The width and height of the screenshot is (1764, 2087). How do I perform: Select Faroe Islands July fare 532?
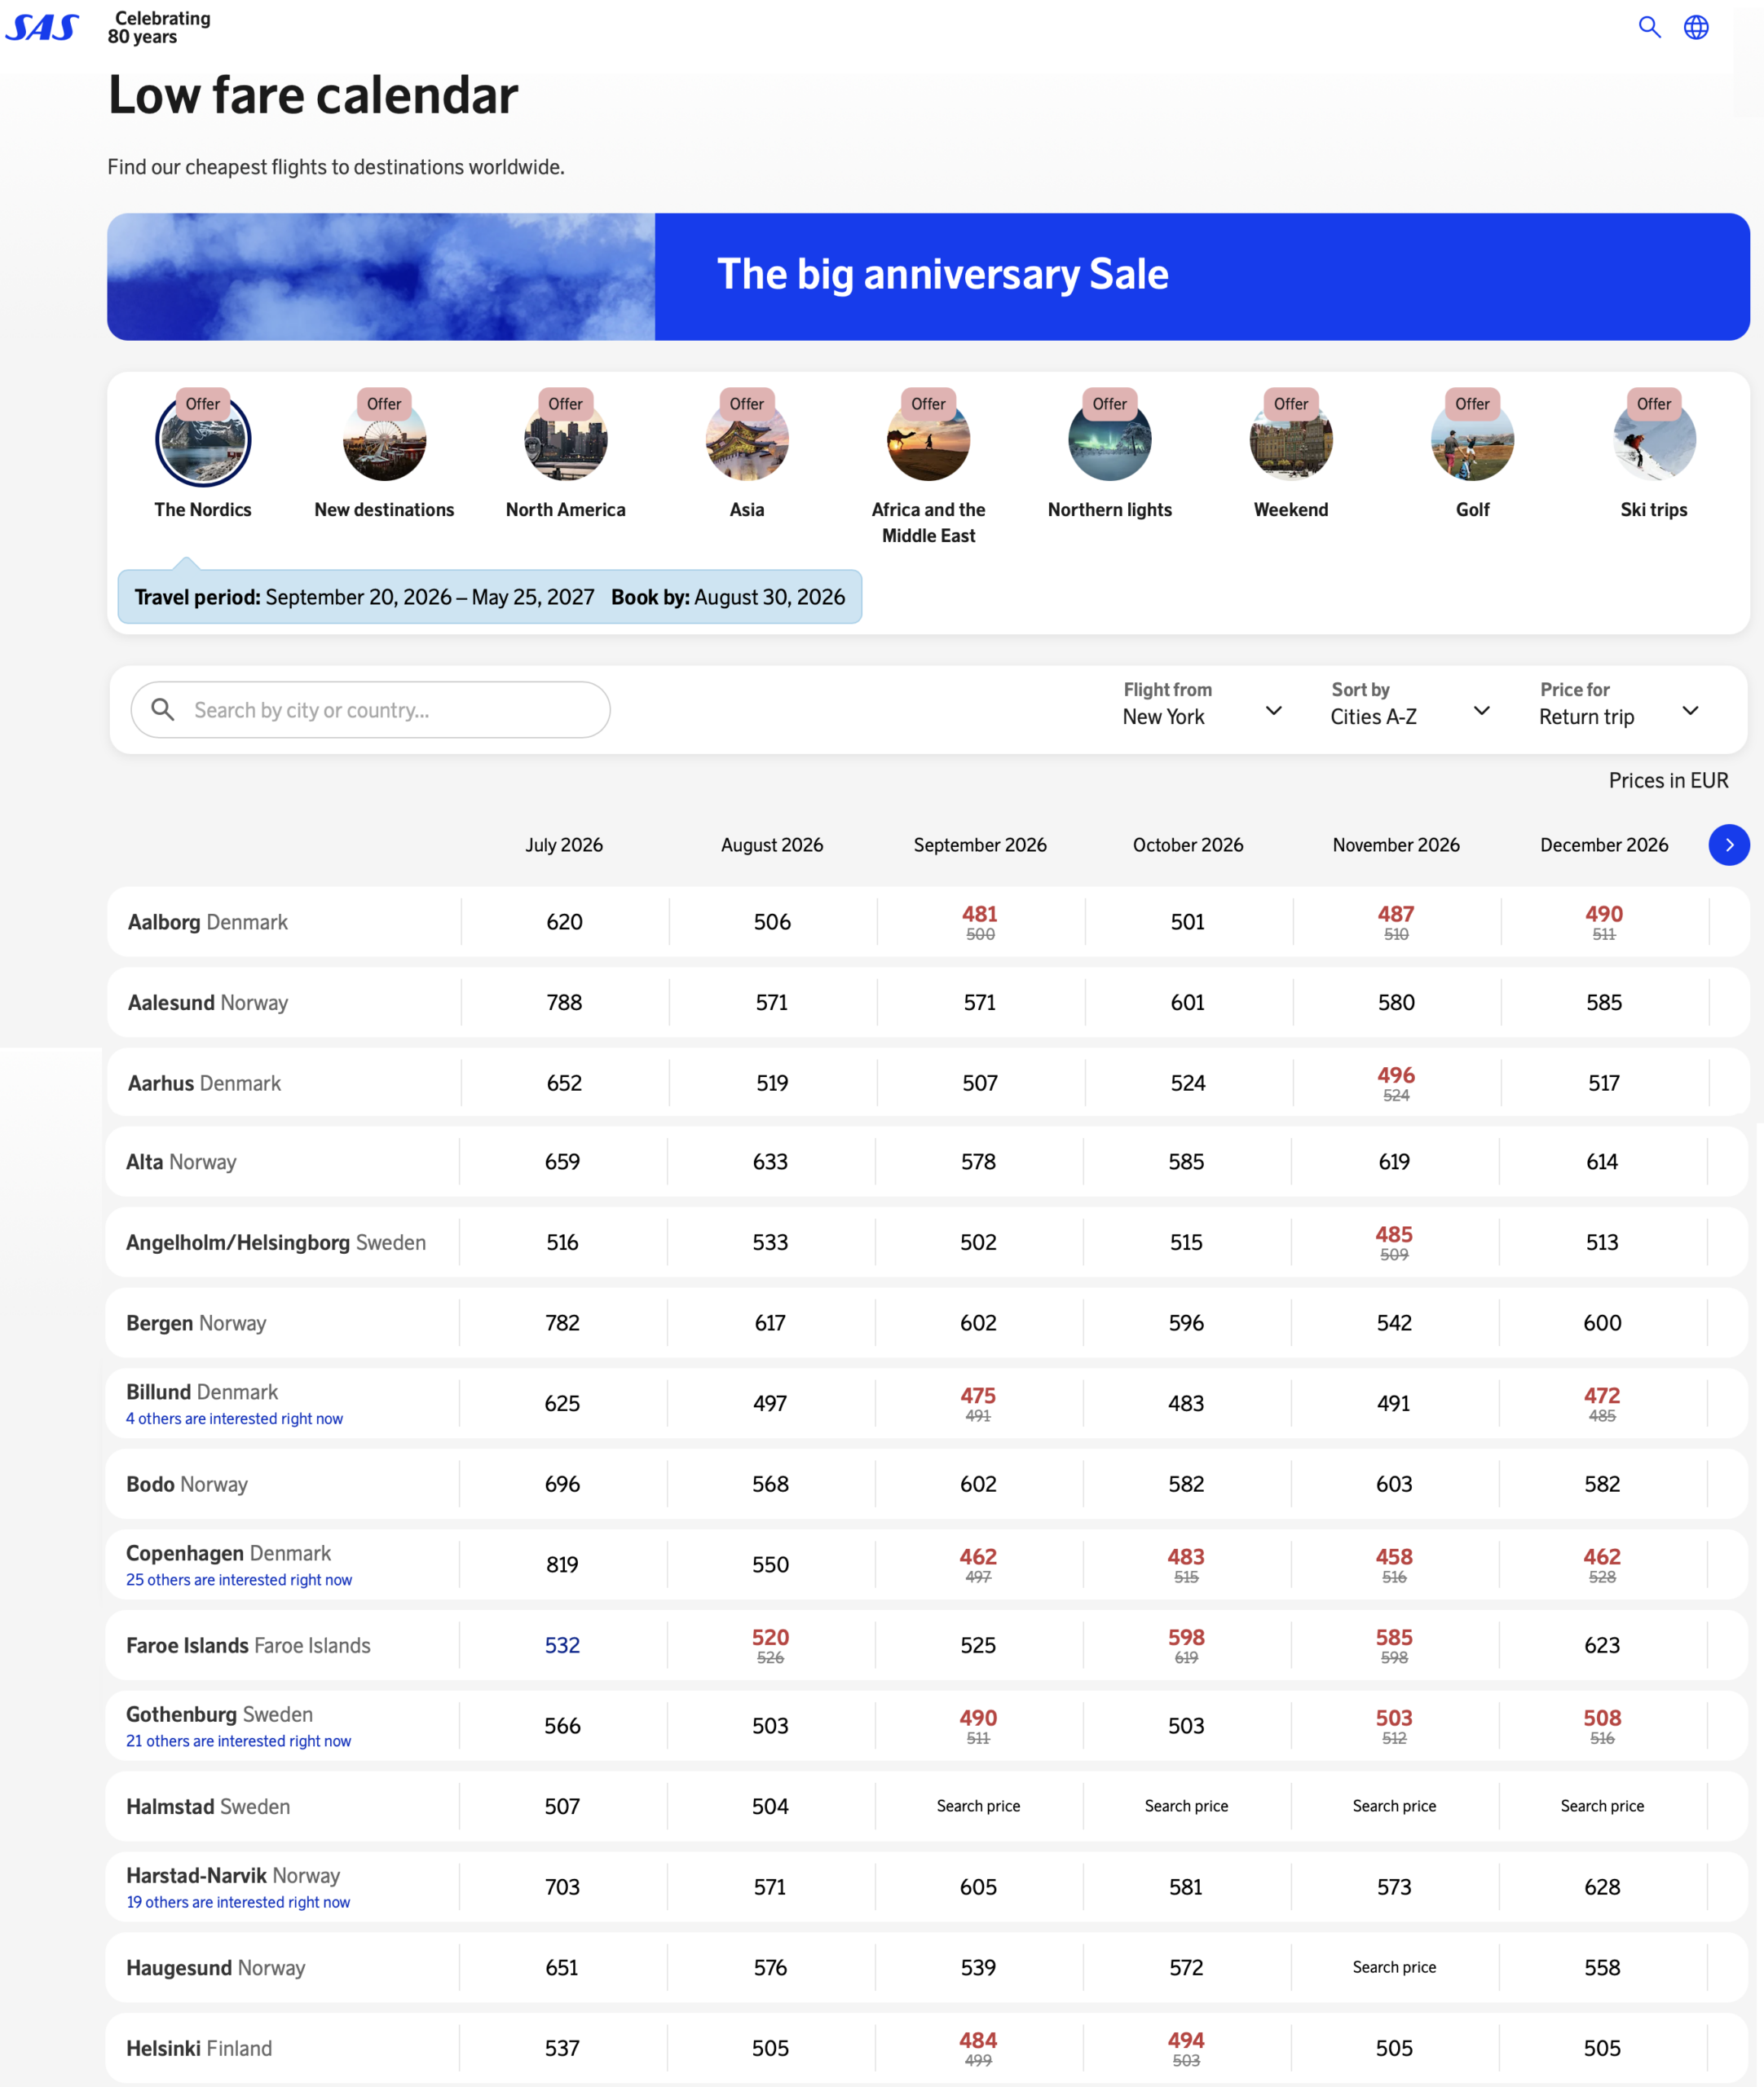(562, 1645)
